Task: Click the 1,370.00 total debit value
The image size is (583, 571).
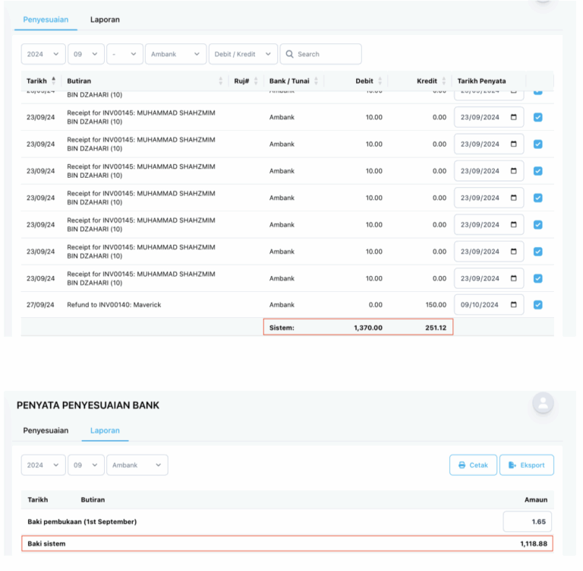Action: tap(368, 328)
